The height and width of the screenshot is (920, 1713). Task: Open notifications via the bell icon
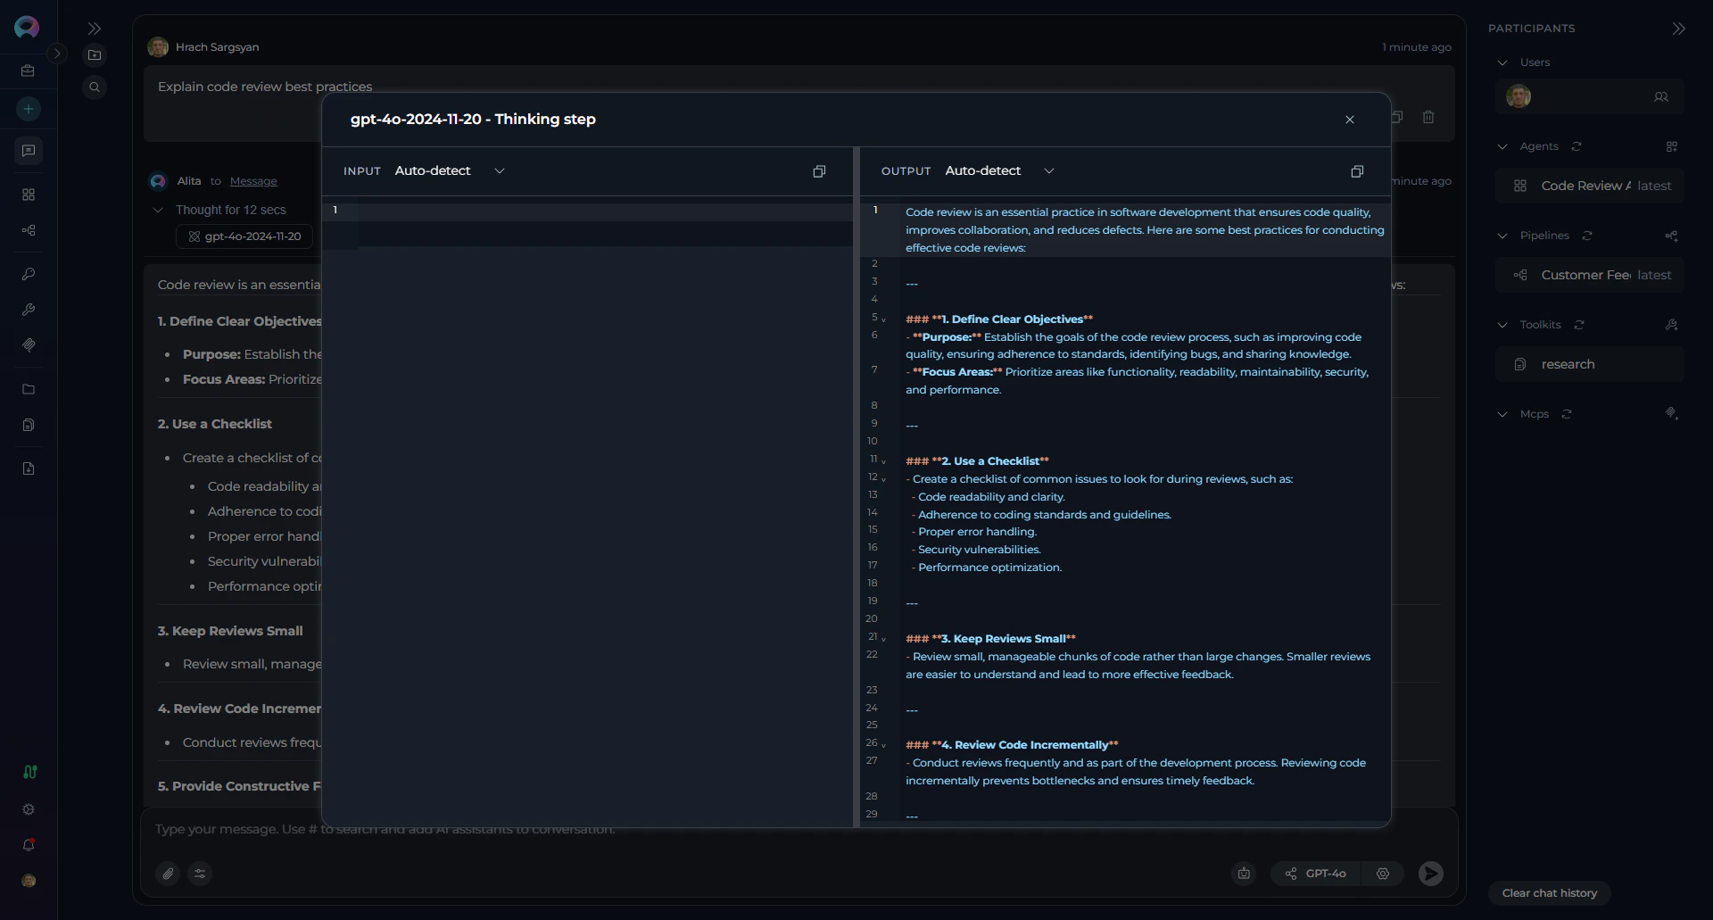click(x=28, y=844)
